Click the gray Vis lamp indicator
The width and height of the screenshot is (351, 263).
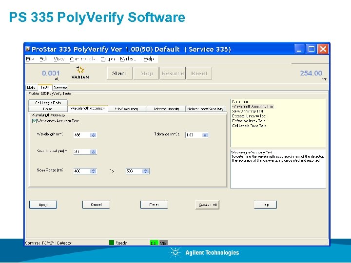point(163,243)
